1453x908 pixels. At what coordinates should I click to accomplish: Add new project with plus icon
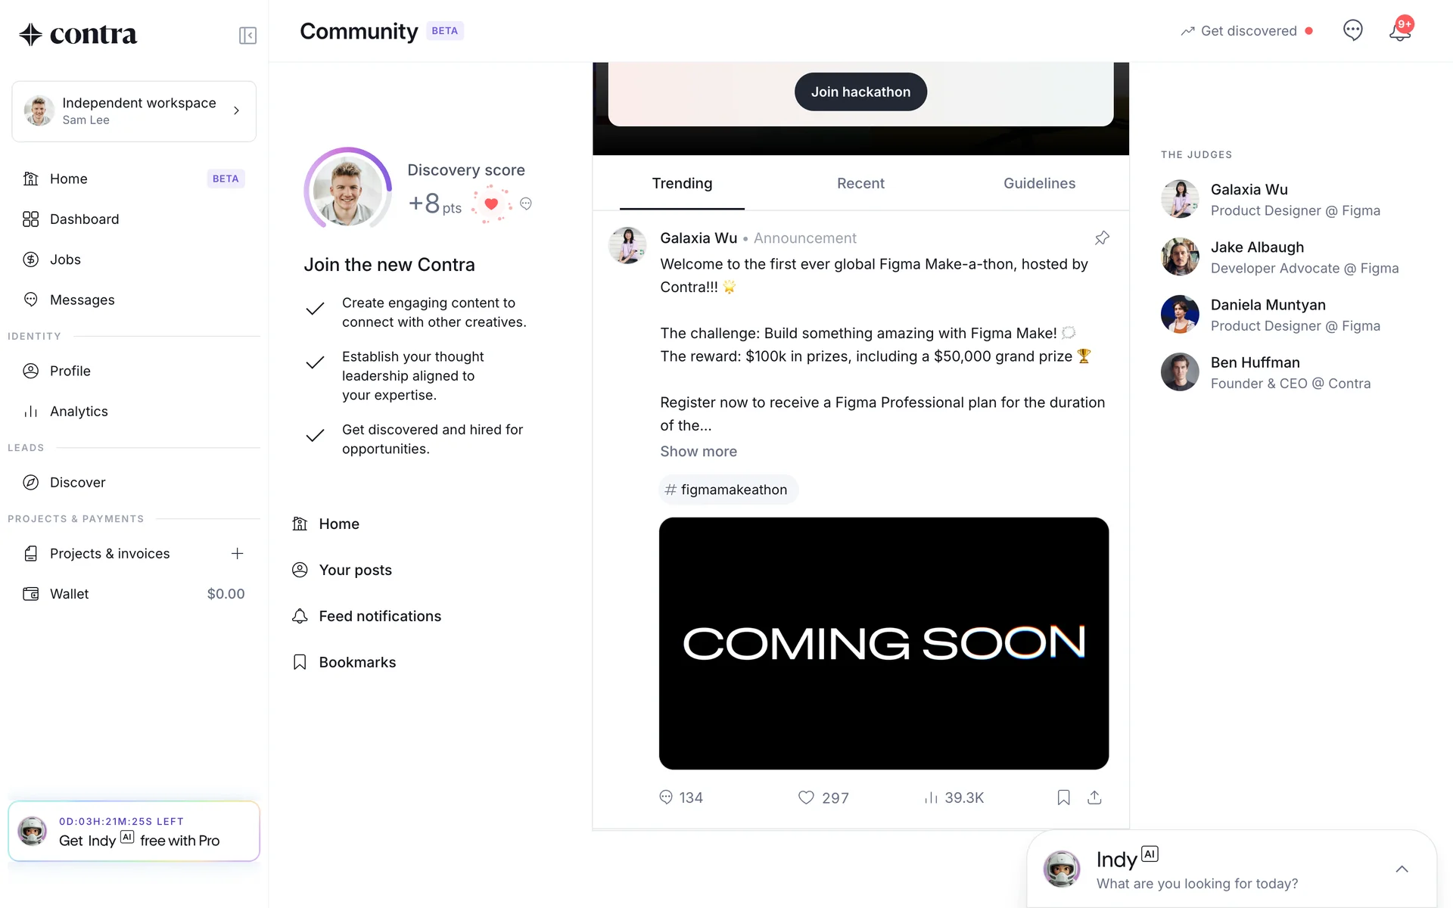tap(237, 554)
